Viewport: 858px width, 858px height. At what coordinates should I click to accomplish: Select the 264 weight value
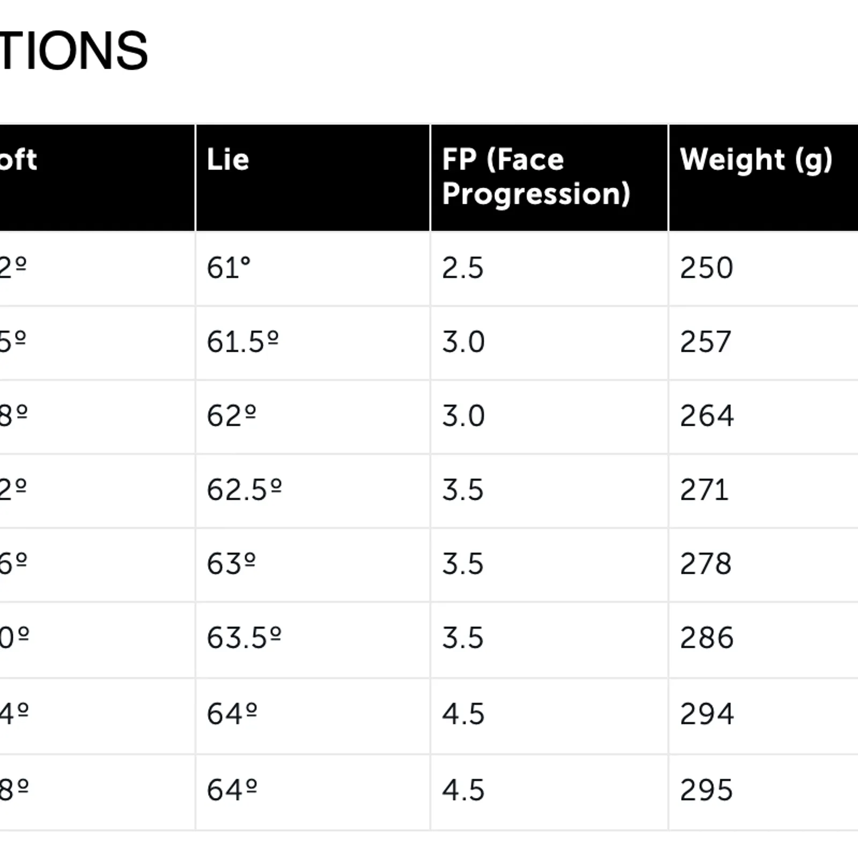707,416
